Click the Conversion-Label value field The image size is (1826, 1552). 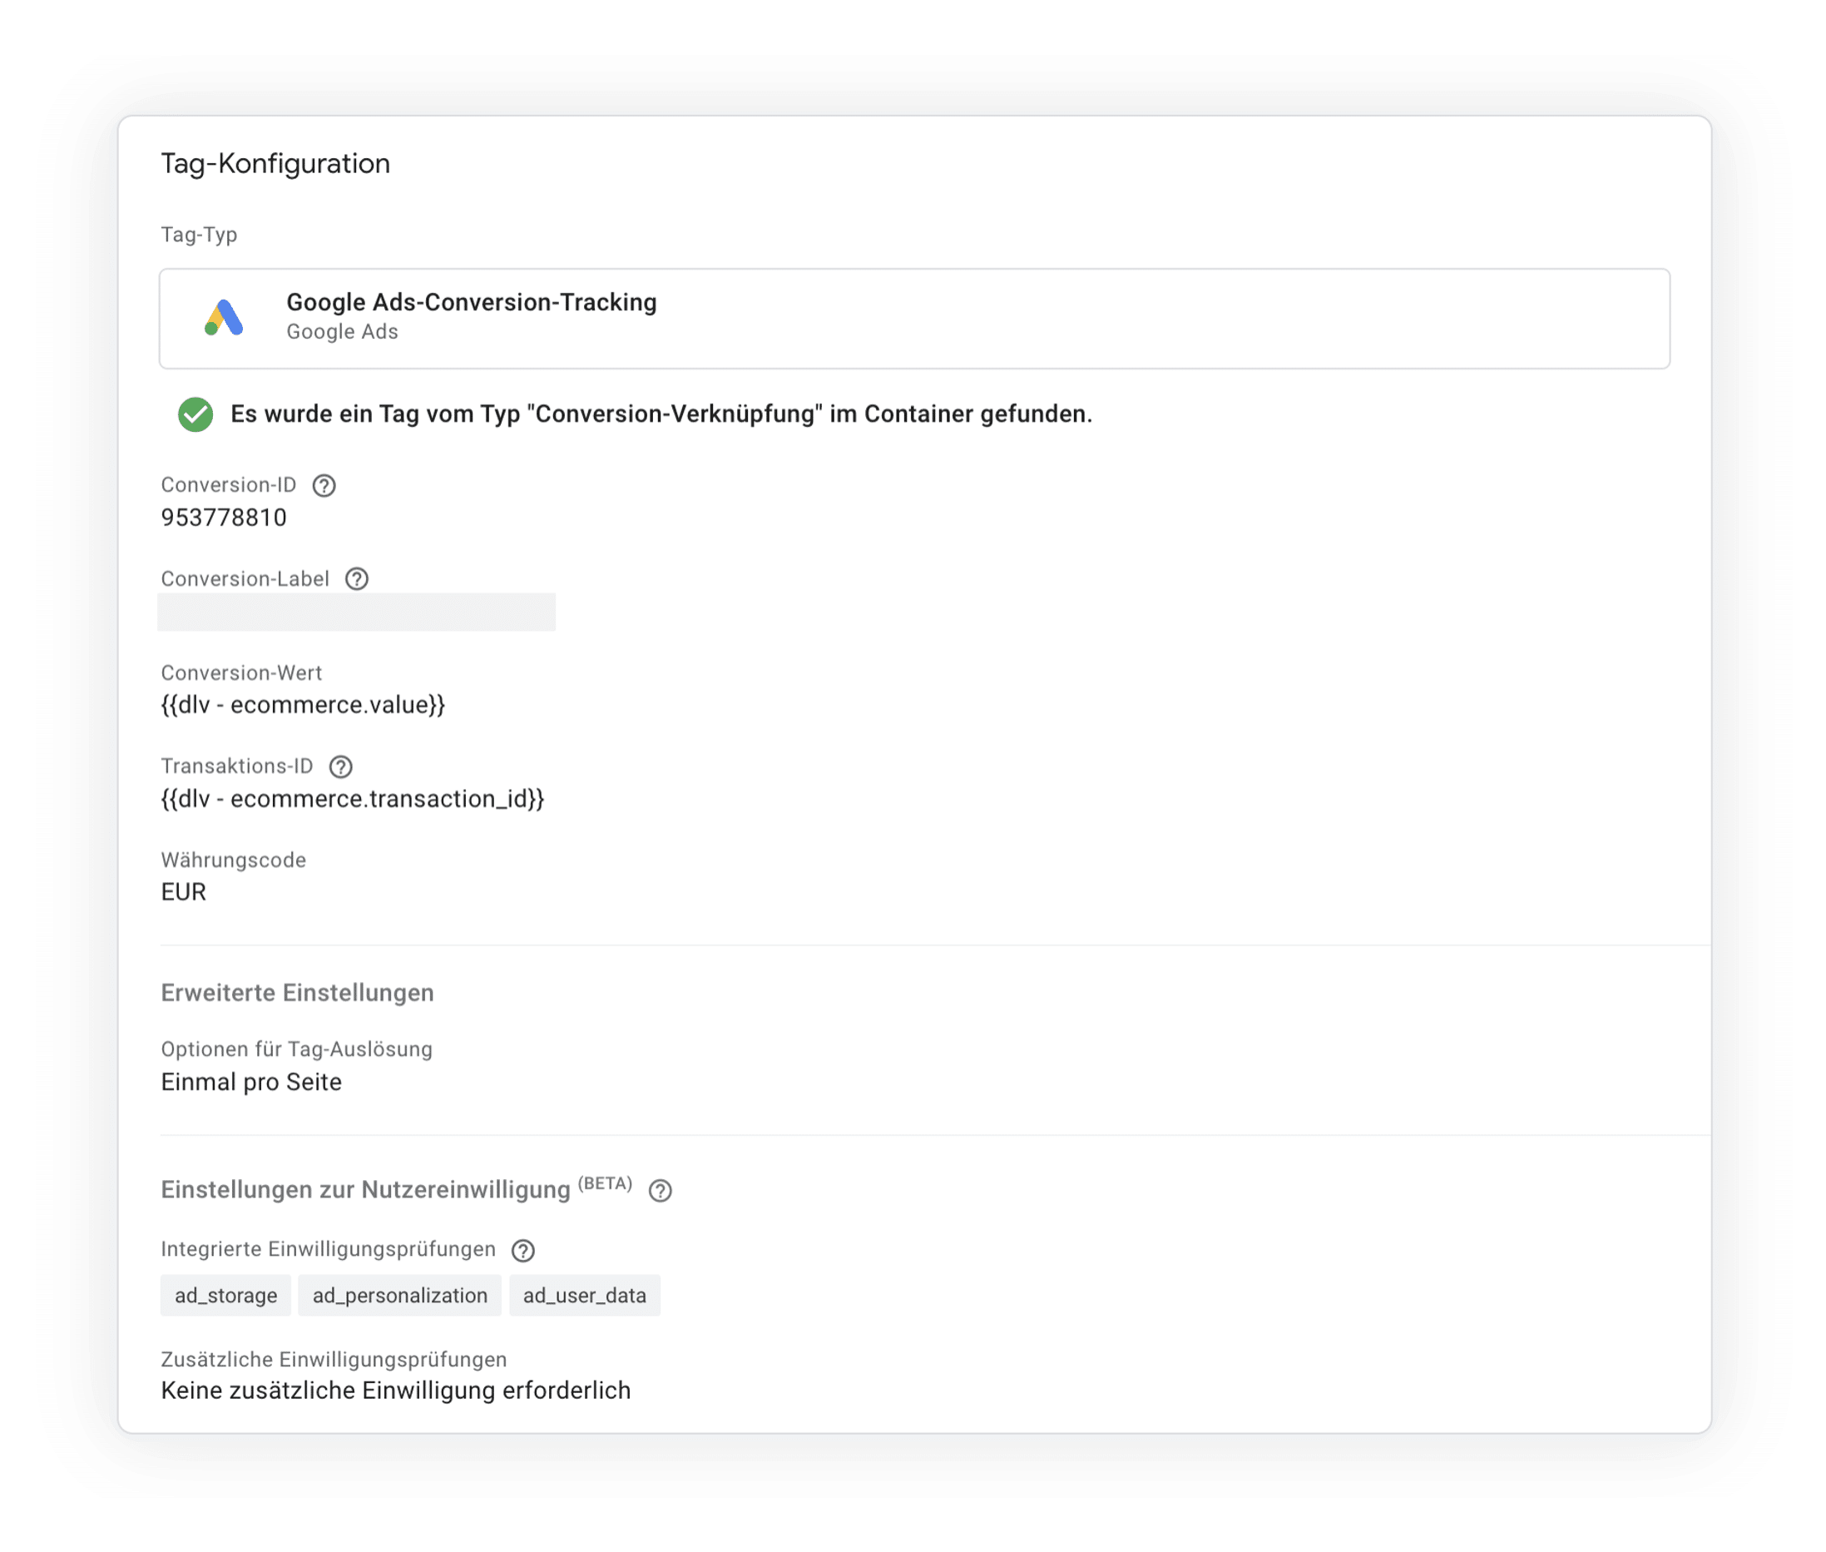356,612
